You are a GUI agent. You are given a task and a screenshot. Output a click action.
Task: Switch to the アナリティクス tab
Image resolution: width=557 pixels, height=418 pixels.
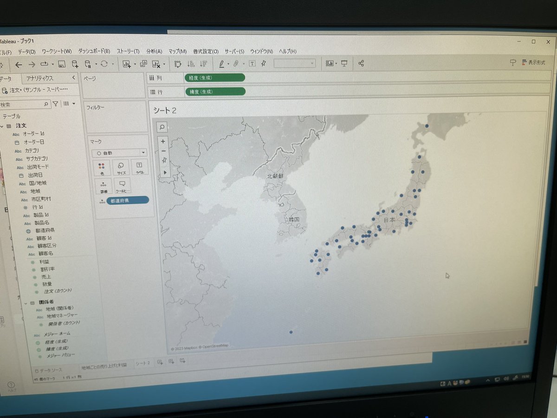coord(40,78)
